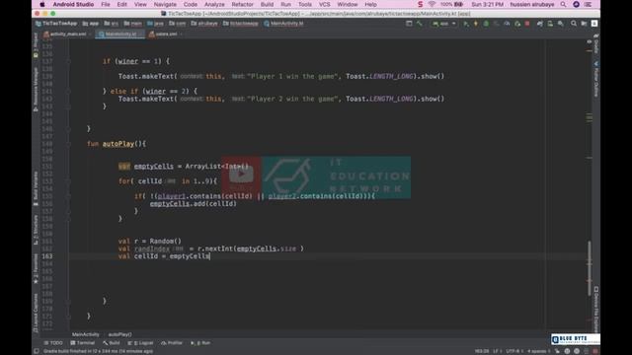This screenshot has height=355, width=632.
Task: Open the File menu
Action: pos(106,4)
